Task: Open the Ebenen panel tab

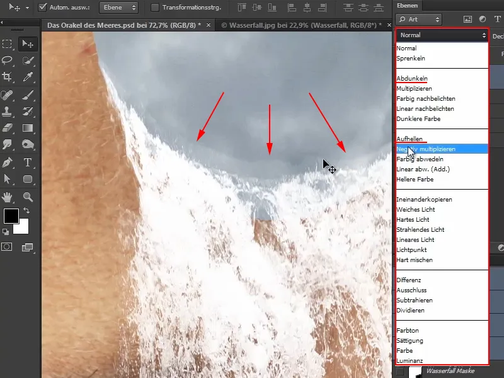Action: click(407, 6)
